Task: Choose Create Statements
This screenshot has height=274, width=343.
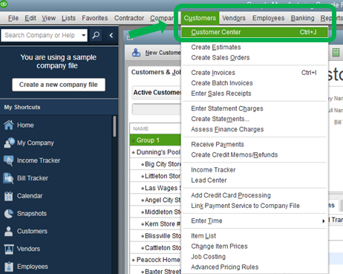Action: [220, 119]
